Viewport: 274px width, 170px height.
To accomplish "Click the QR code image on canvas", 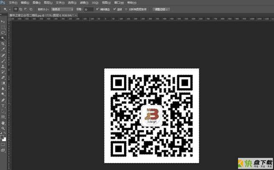I will coord(152,116).
